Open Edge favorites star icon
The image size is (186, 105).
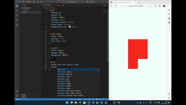tap(155, 6)
